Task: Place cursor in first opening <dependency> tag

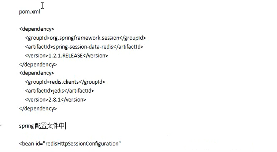Action: [x=37, y=29]
